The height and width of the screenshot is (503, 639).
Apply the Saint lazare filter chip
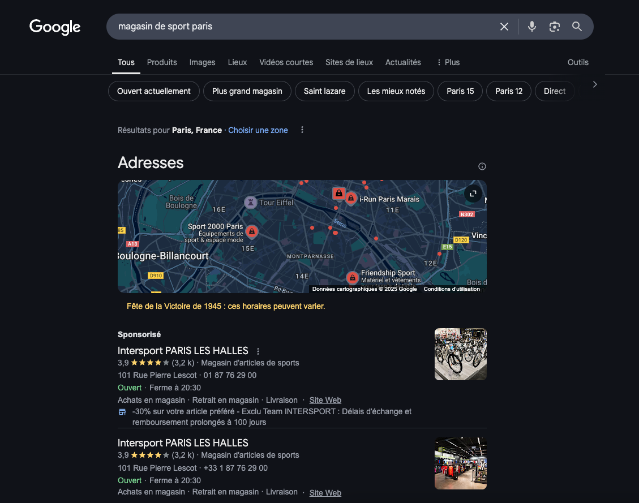click(x=324, y=91)
